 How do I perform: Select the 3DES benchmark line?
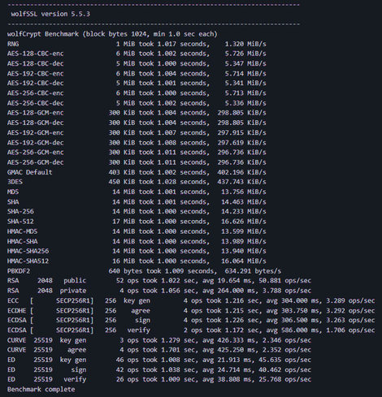137,182
